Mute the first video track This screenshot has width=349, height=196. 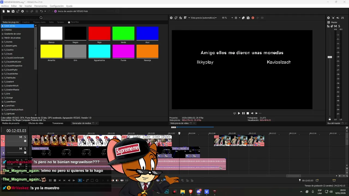(21, 137)
